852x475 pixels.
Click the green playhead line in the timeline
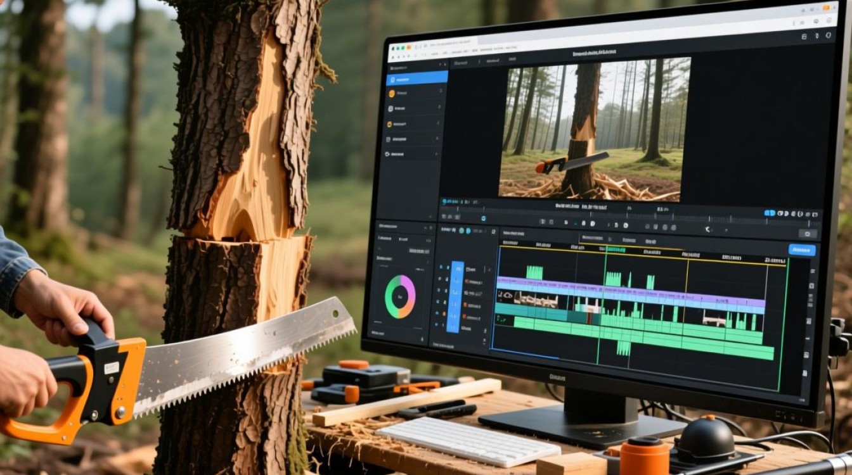click(x=601, y=305)
